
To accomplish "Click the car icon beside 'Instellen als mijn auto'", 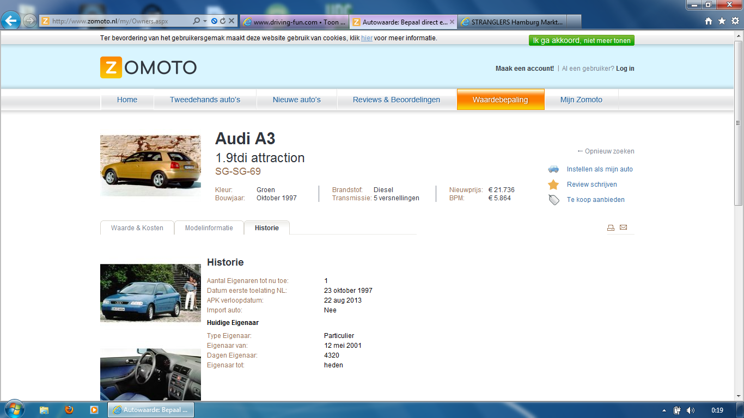I will tap(553, 169).
